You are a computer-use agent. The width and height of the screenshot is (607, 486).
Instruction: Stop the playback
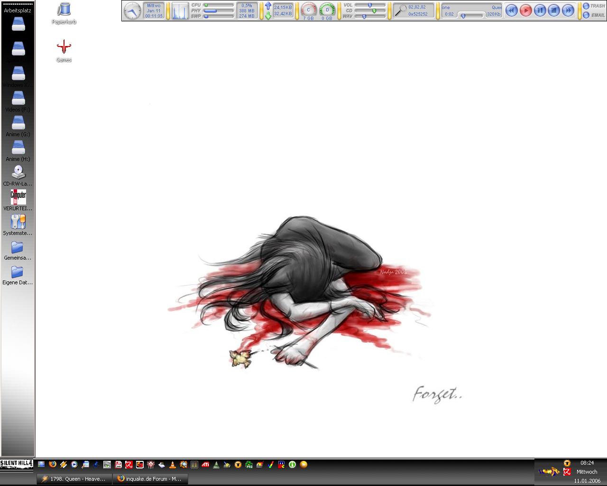click(x=554, y=10)
